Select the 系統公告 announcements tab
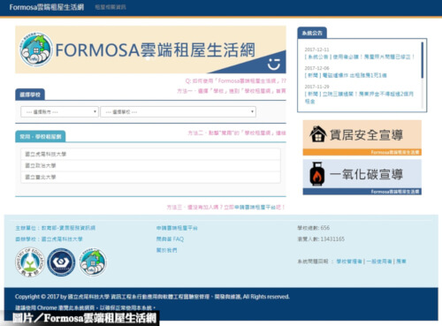442x326 pixels. pyautogui.click(x=312, y=33)
